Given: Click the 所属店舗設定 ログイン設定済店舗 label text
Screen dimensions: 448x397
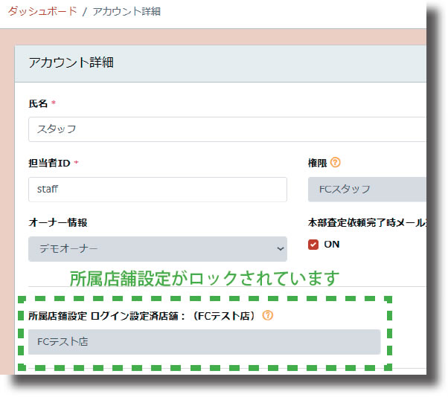Looking at the screenshot, I should click(141, 315).
